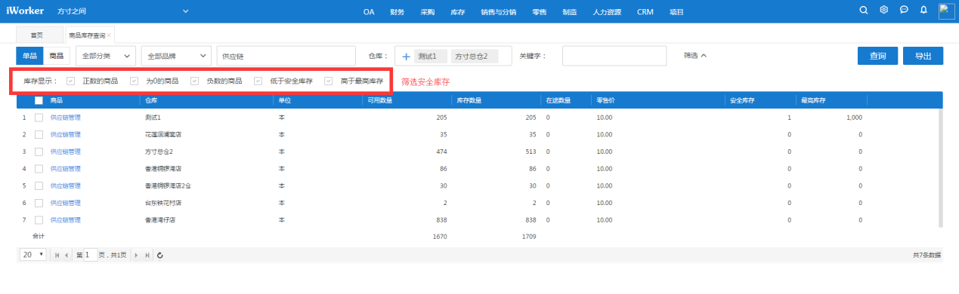This screenshot has width=959, height=294.
Task: Select row 2 checkbox for 花莲国满套店
Action: pos(39,135)
